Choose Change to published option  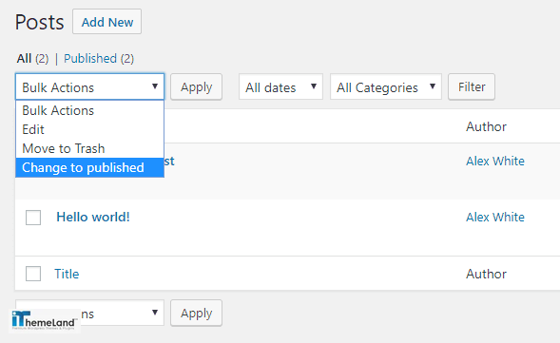pyautogui.click(x=89, y=168)
